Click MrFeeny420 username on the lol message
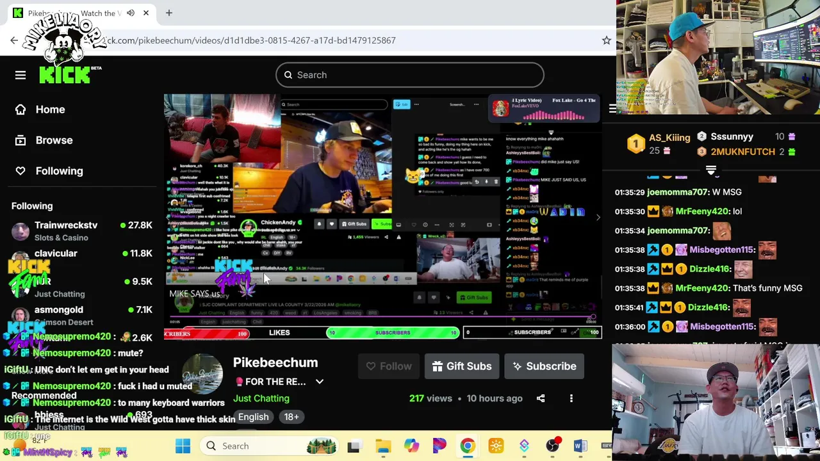 coord(702,211)
